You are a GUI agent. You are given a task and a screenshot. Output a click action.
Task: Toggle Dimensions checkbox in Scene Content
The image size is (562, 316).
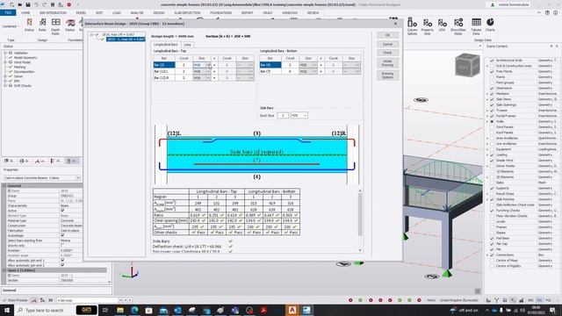492,88
